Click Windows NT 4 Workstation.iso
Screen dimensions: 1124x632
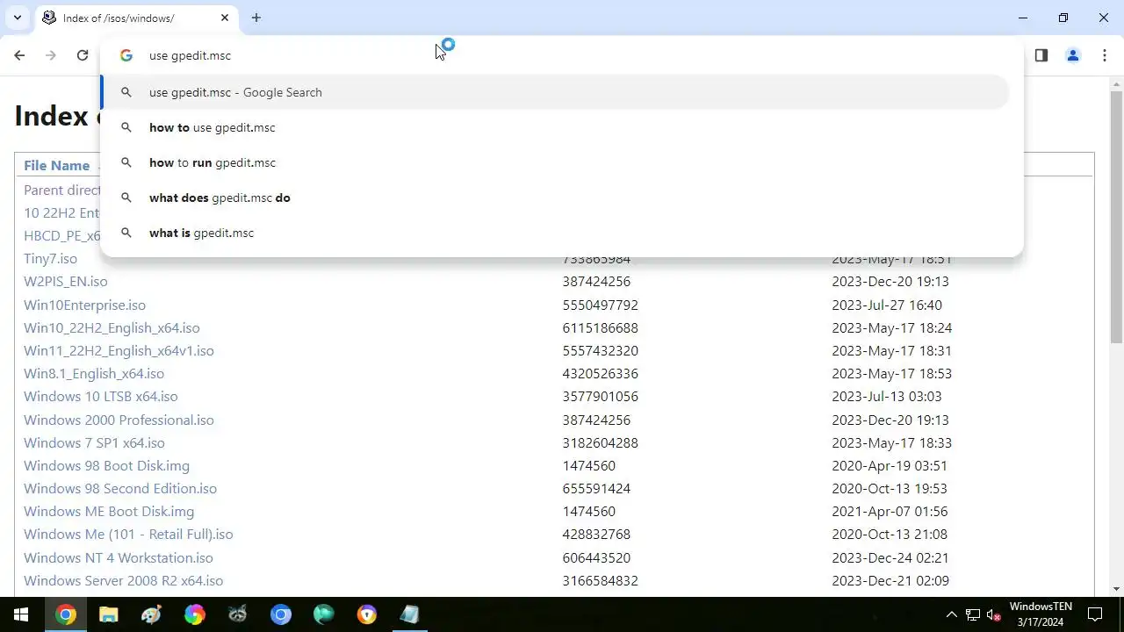coord(119,557)
